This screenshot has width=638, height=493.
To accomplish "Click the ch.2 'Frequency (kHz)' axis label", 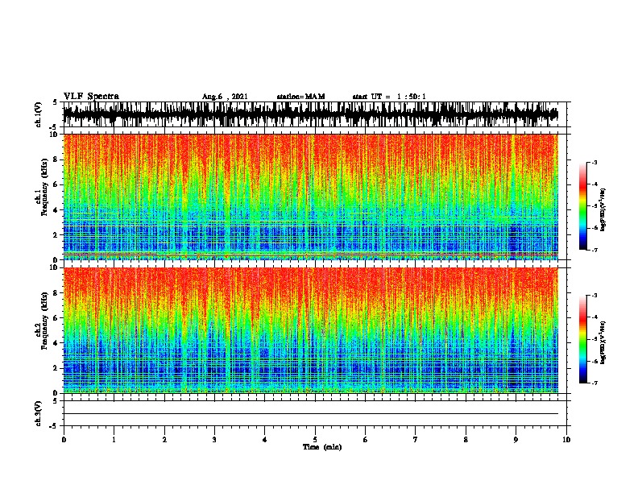I will point(44,321).
